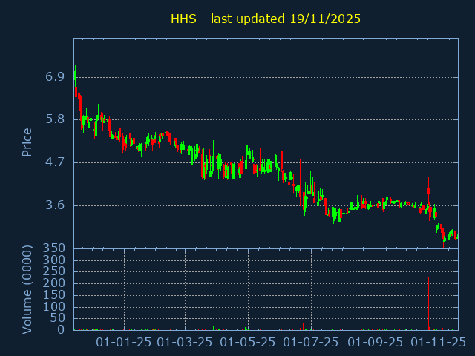The image size is (475, 356).
Task: Click the 0 volume tick label
Action: point(62,330)
